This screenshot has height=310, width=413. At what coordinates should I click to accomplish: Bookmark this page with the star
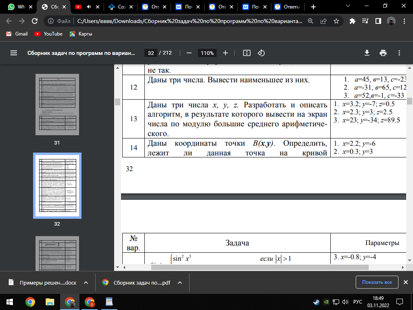pyautogui.click(x=336, y=21)
